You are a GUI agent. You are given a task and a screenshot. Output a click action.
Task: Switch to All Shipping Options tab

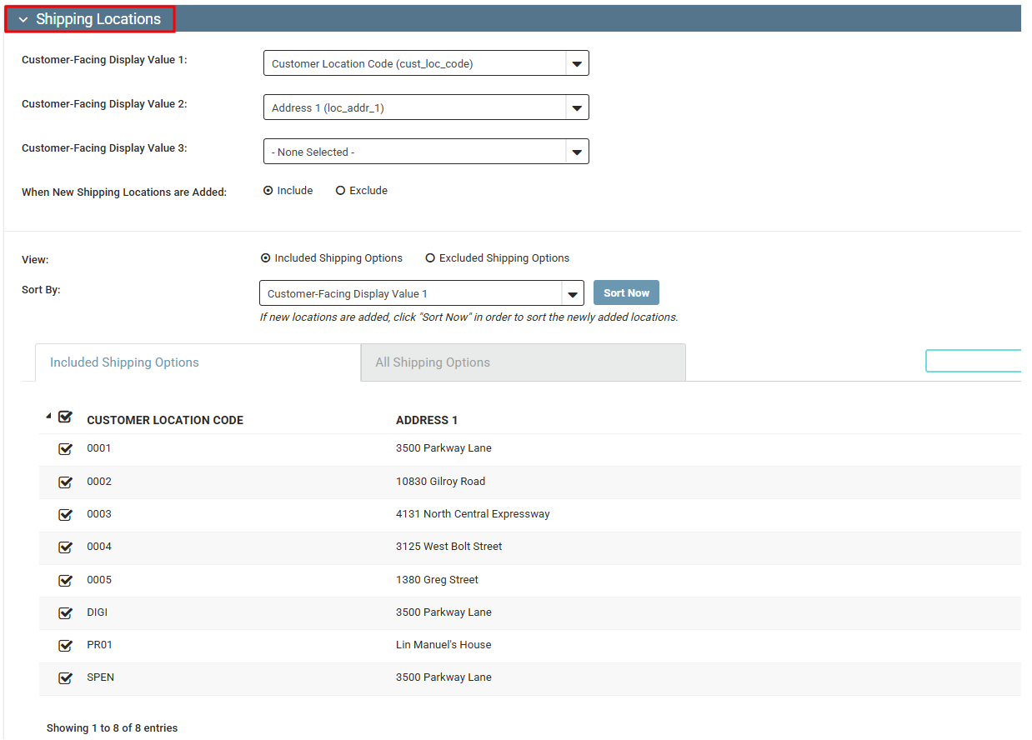(524, 362)
